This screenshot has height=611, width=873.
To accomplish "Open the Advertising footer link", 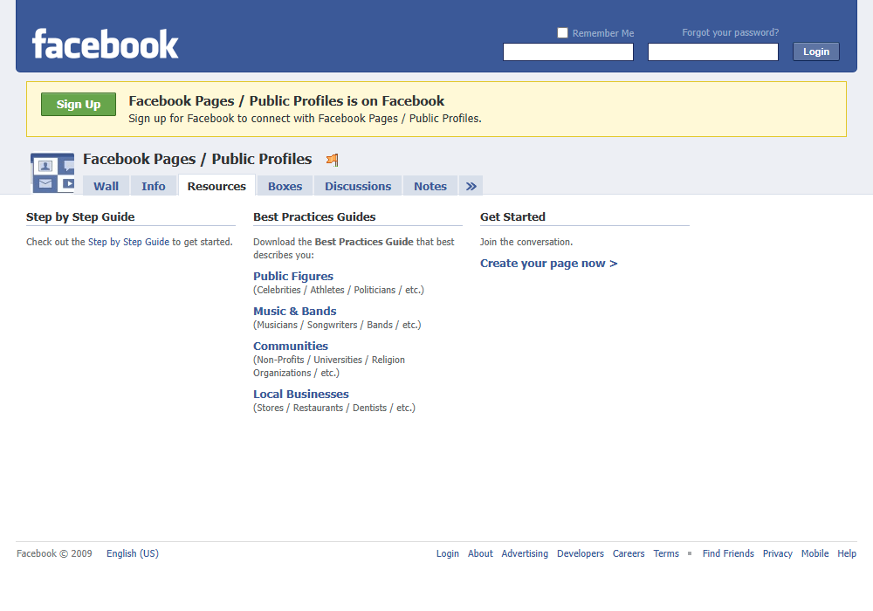I will 525,553.
